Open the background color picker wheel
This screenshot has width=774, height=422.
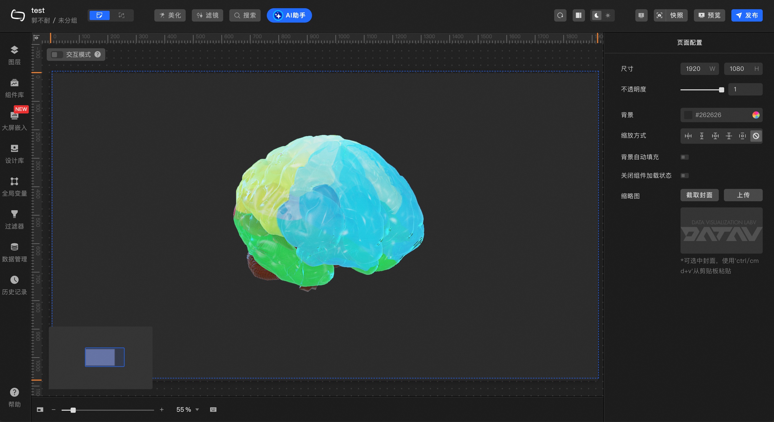click(x=756, y=115)
